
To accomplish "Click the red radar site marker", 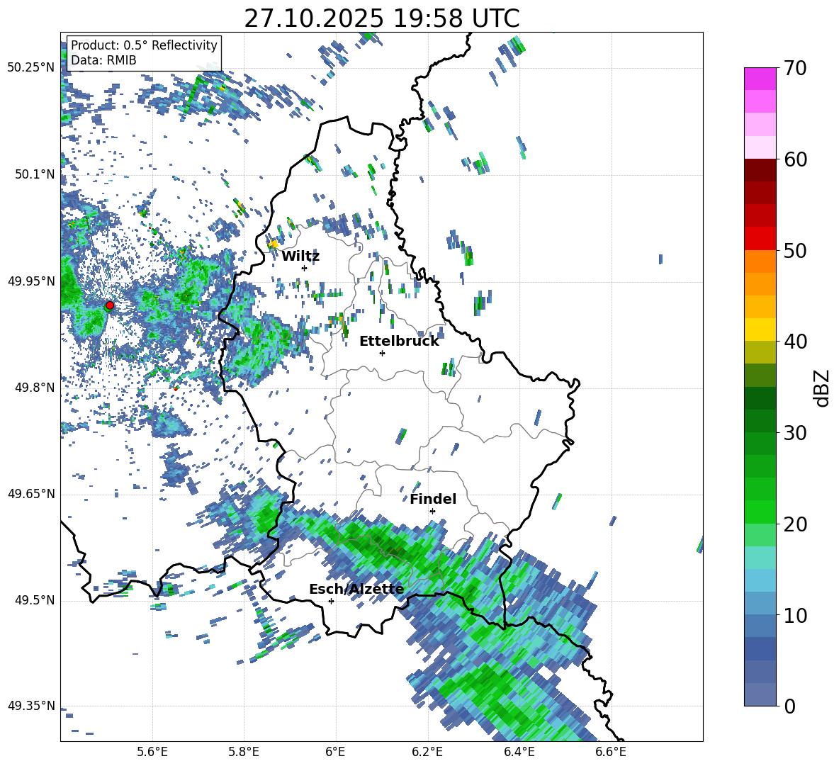I will pyautogui.click(x=110, y=305).
